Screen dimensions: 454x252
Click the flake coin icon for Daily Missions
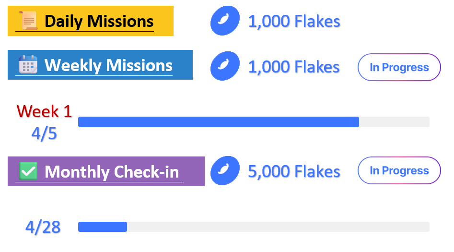click(225, 21)
